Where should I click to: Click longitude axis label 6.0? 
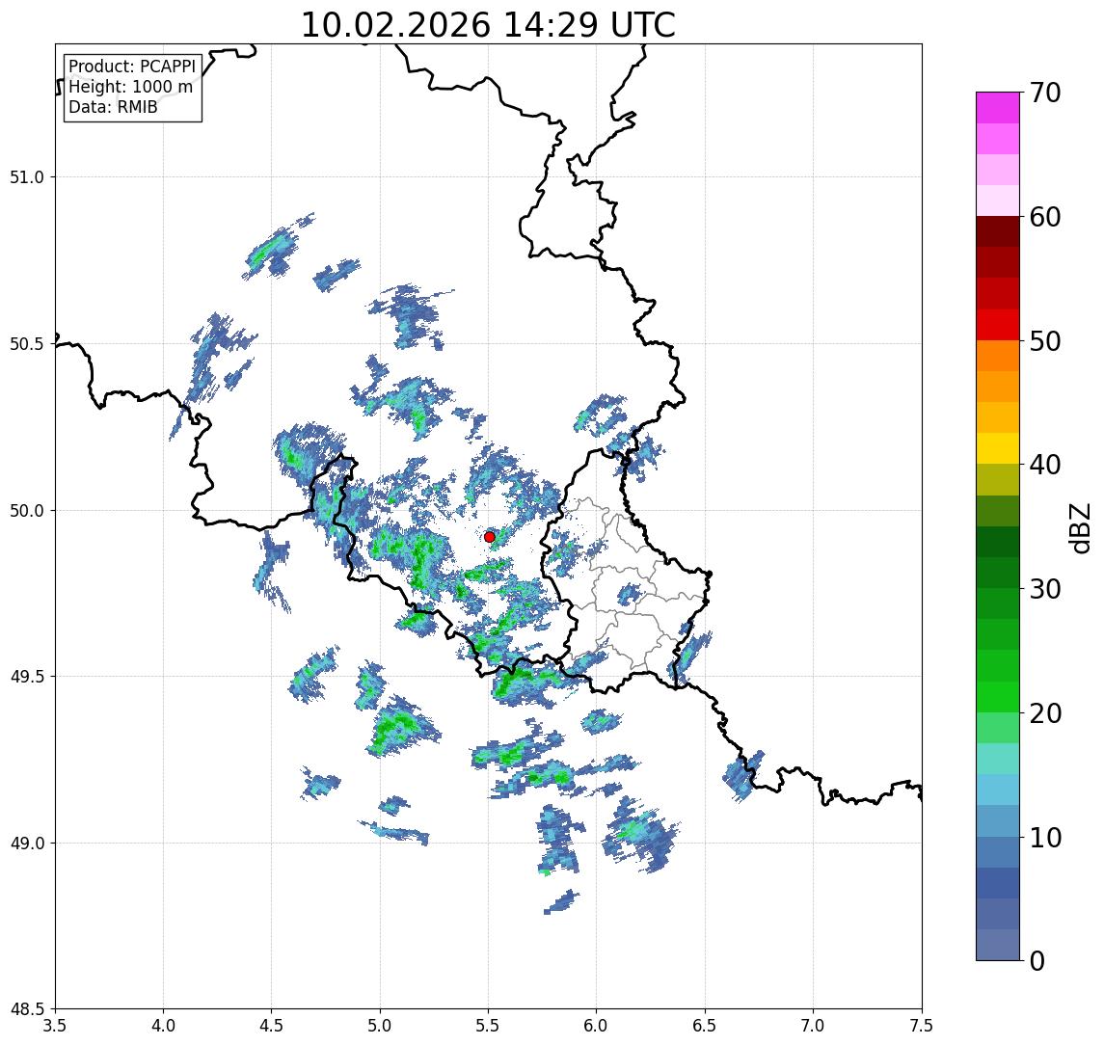[x=597, y=1026]
